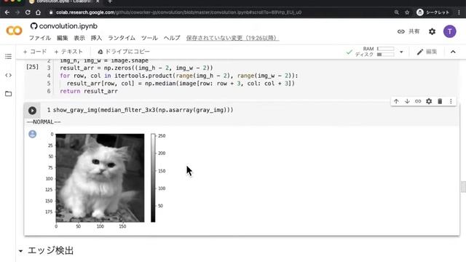Click the 編集 pencil mode button
This screenshot has width=466, height=262.
pos(427,52)
